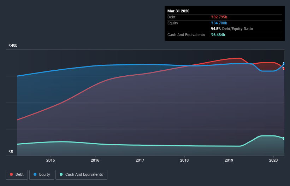Click tooltip Cash And Equivalents row label
The height and width of the screenshot is (186, 290).
pos(186,35)
